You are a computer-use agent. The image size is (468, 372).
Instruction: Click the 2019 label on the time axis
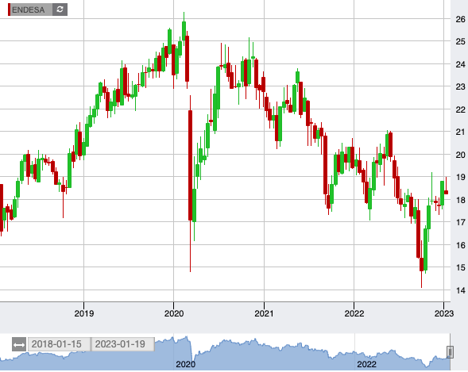click(x=84, y=313)
